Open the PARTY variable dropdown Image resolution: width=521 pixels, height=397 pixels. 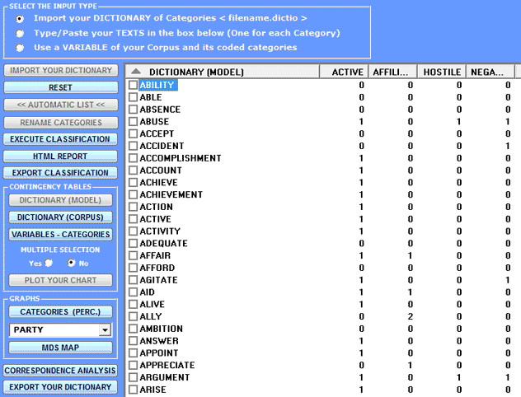(105, 330)
